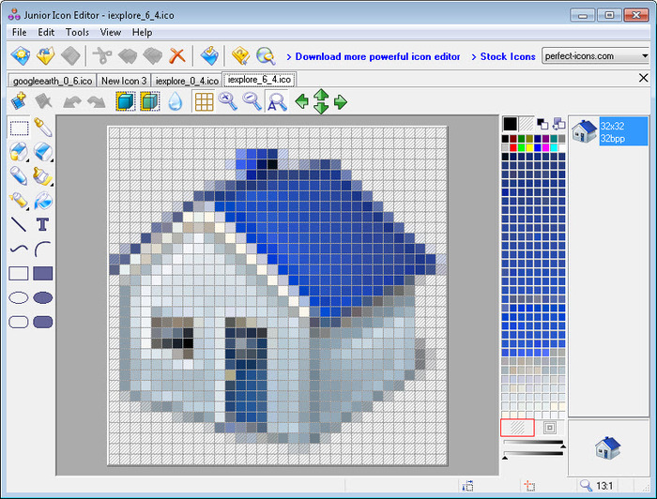The width and height of the screenshot is (657, 499).
Task: Click the Undo arrow icon
Action: click(x=72, y=101)
